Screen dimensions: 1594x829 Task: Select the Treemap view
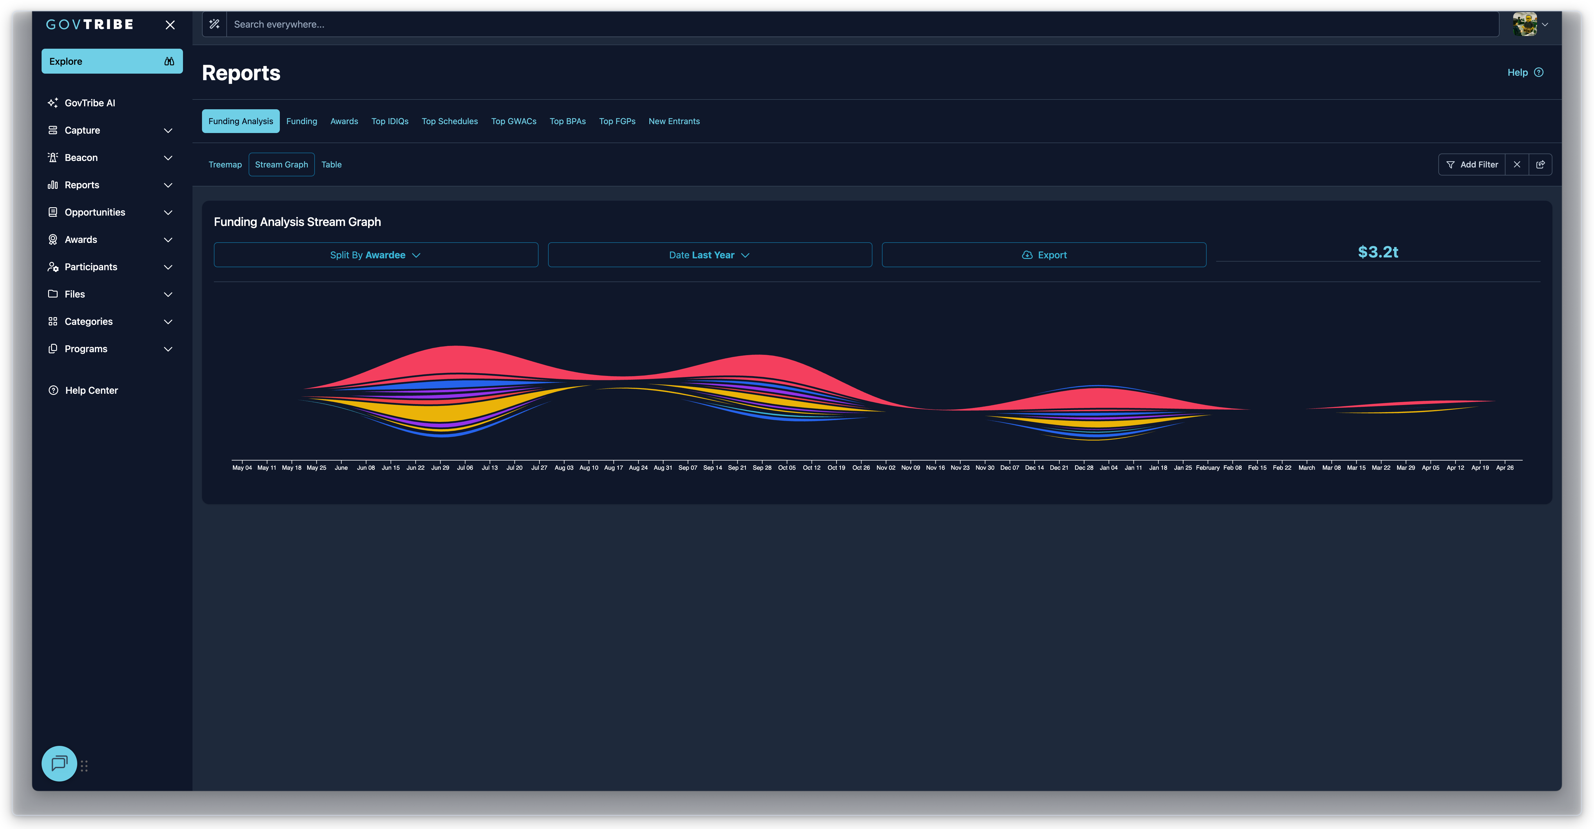point(225,164)
